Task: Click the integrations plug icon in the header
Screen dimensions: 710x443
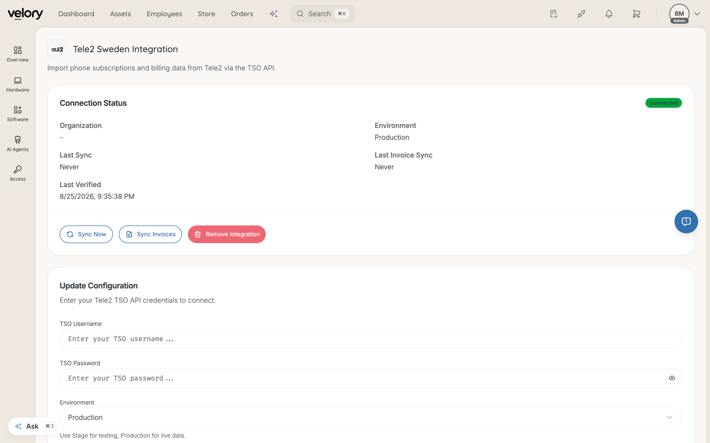Action: click(581, 14)
